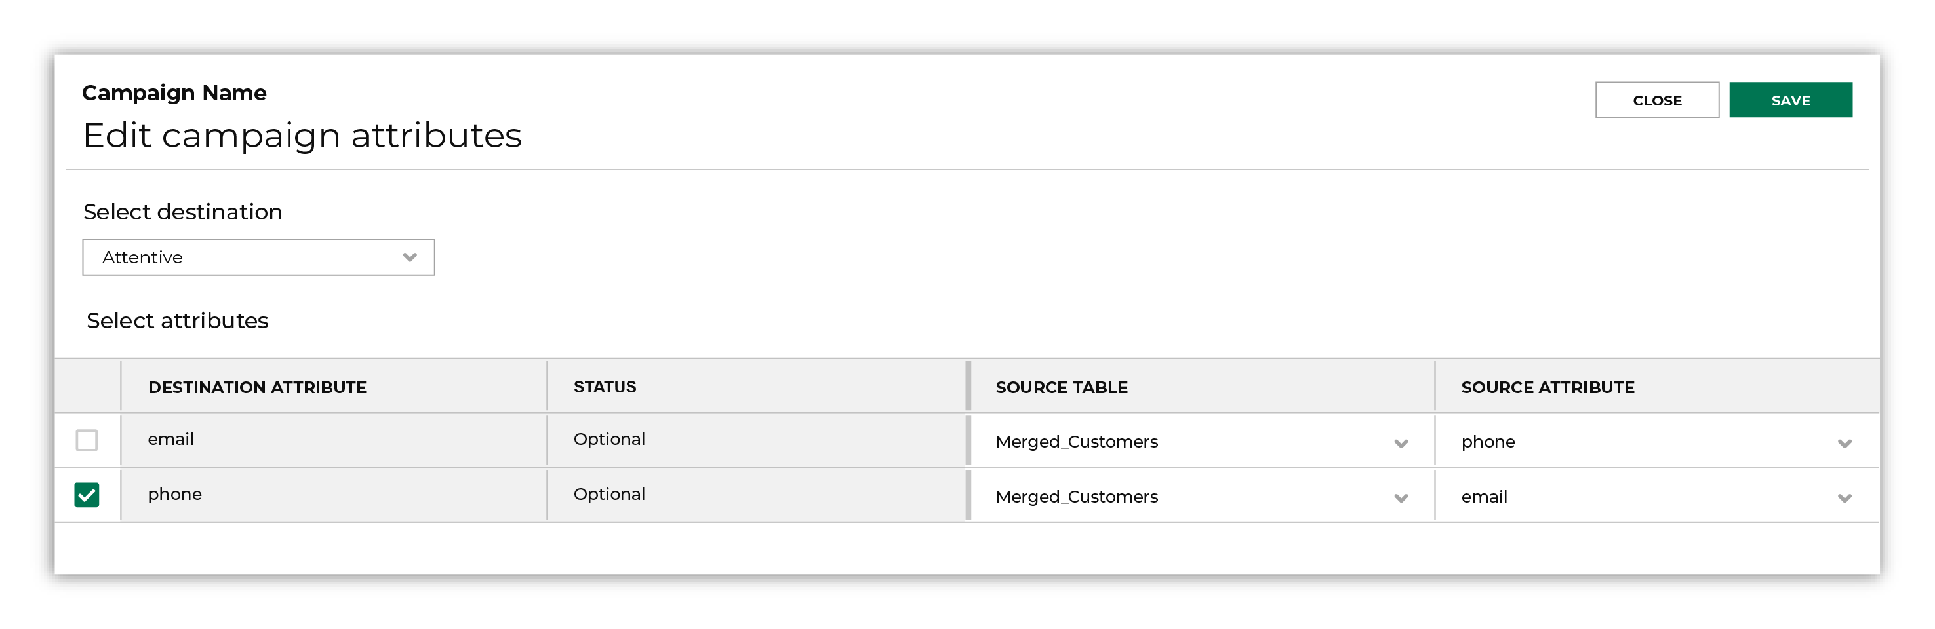The width and height of the screenshot is (1935, 629).
Task: Open the Attentive destination dropdown
Action: click(258, 257)
